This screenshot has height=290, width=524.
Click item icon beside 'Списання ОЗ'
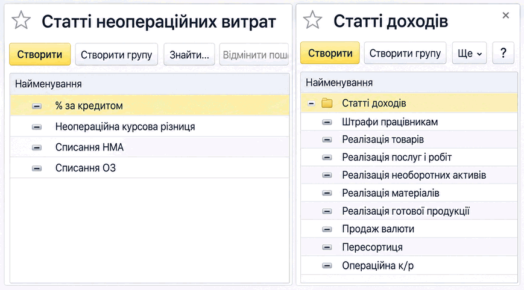coord(37,168)
